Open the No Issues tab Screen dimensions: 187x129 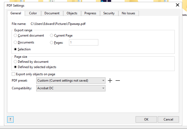coord(128,13)
